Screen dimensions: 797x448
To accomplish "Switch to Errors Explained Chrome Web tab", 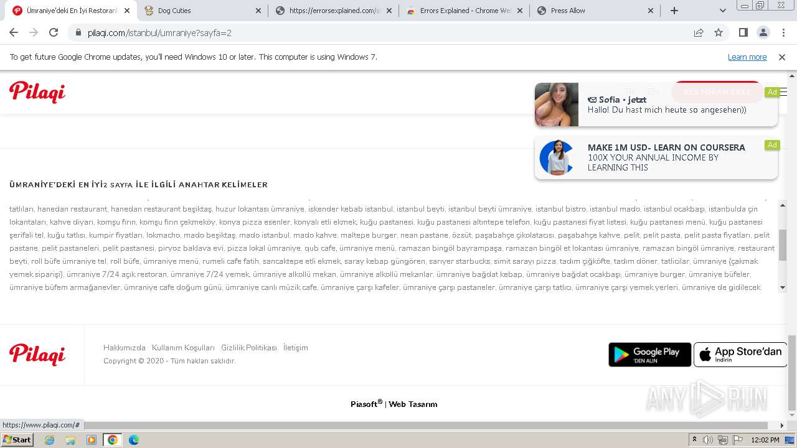I will coord(464,11).
